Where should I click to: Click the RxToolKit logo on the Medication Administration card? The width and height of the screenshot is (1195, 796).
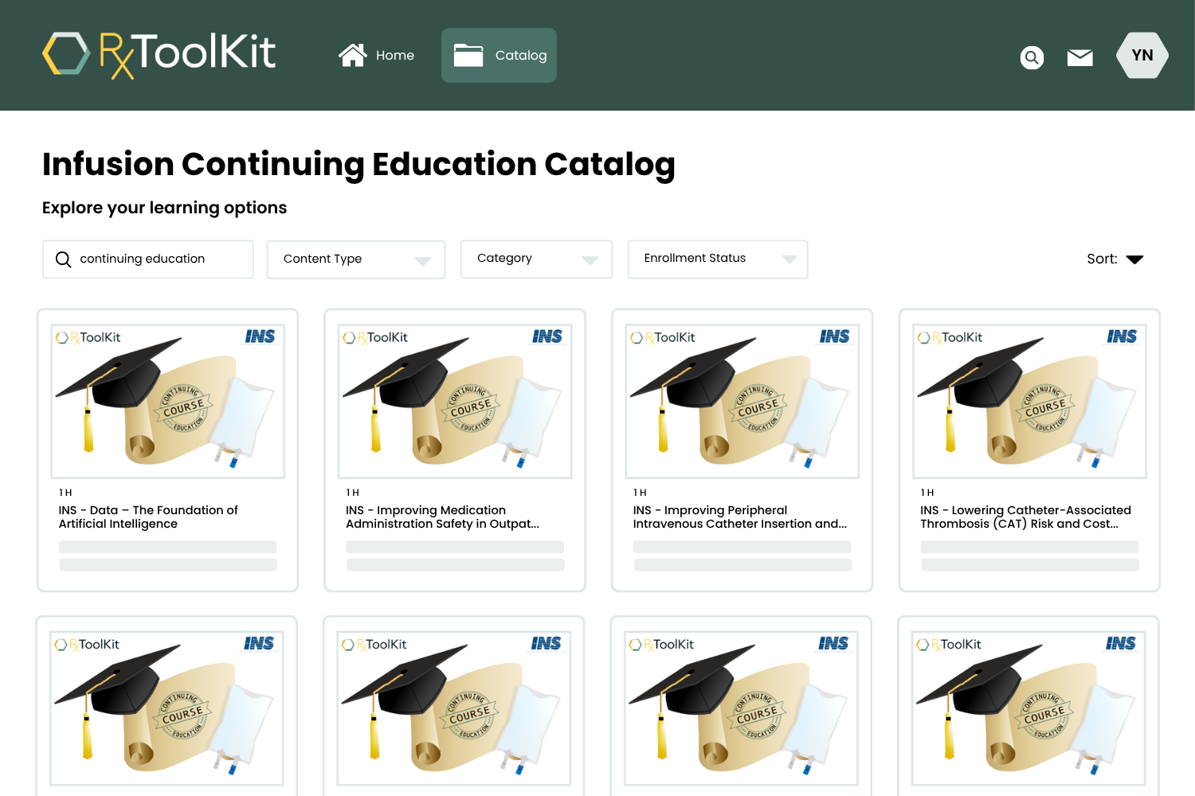pyautogui.click(x=375, y=338)
